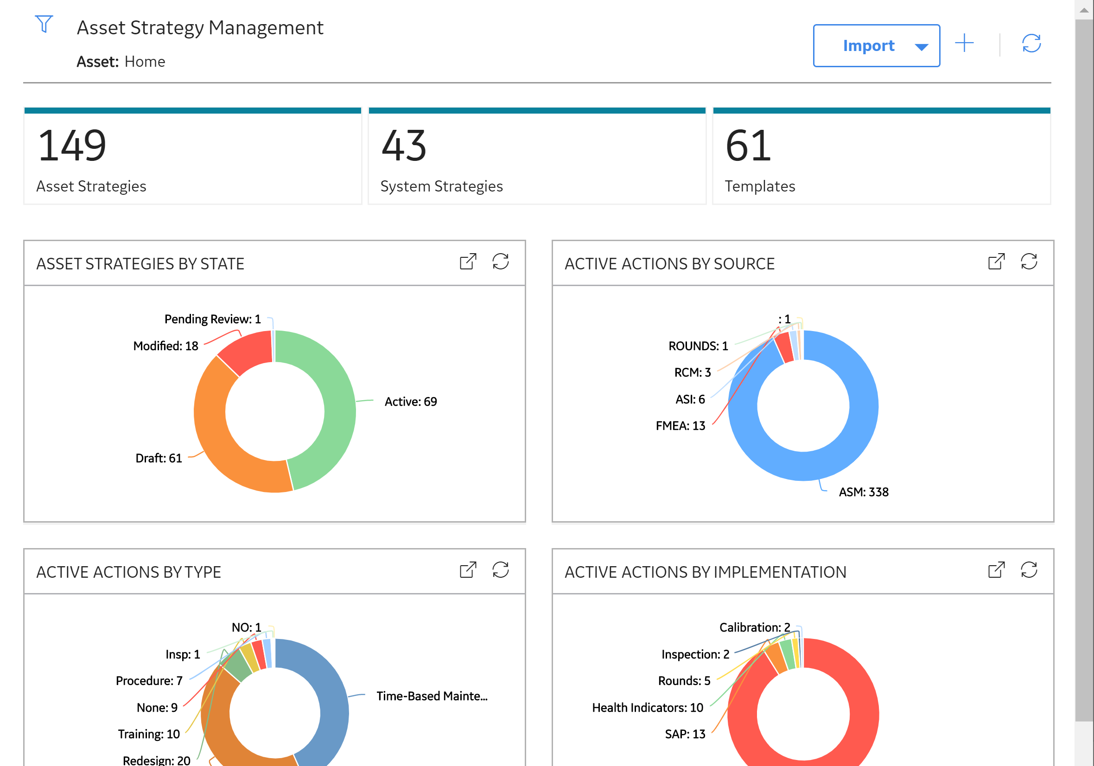Open Active Actions By Source in new window

coord(996,261)
